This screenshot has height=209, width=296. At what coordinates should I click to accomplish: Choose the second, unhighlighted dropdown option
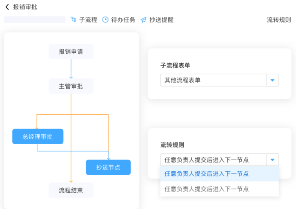pyautogui.click(x=219, y=189)
